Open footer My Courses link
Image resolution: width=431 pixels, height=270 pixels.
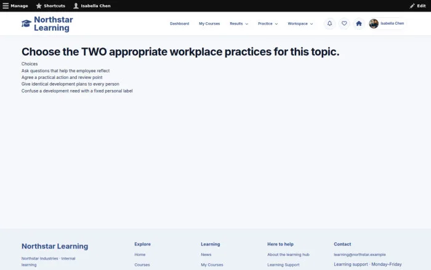point(212,265)
